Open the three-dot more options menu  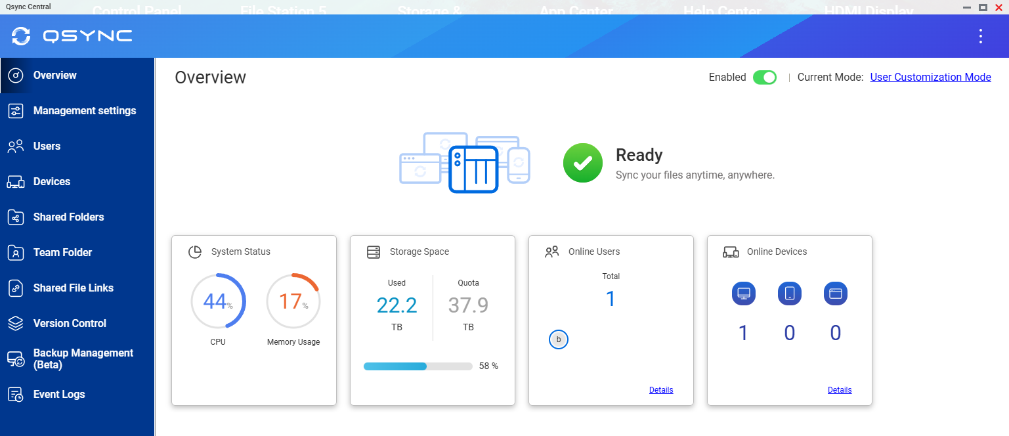point(980,36)
